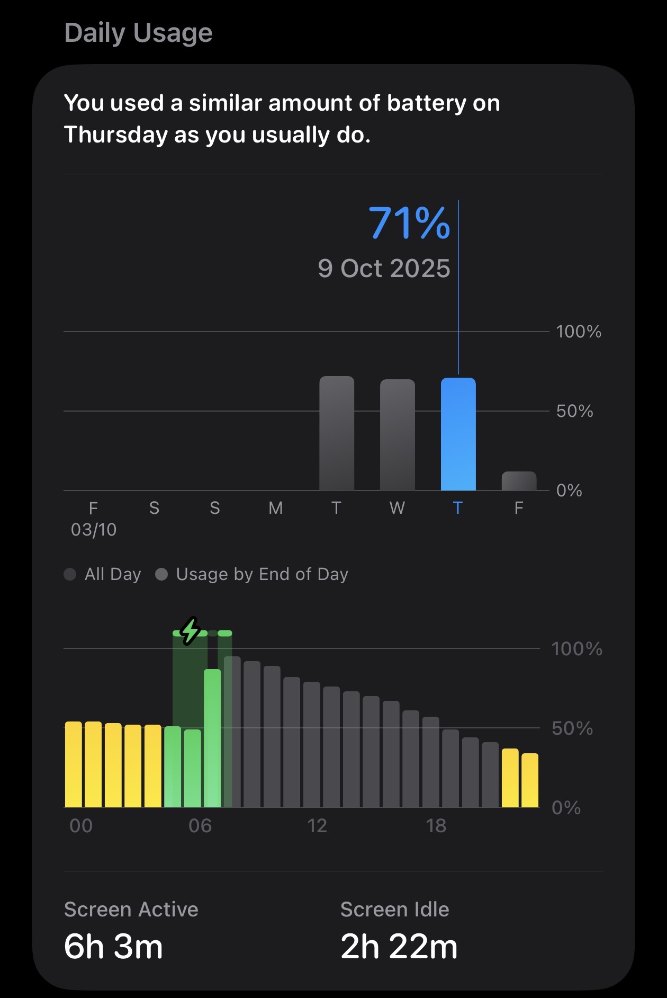Tap the 71% usage readout

click(409, 223)
